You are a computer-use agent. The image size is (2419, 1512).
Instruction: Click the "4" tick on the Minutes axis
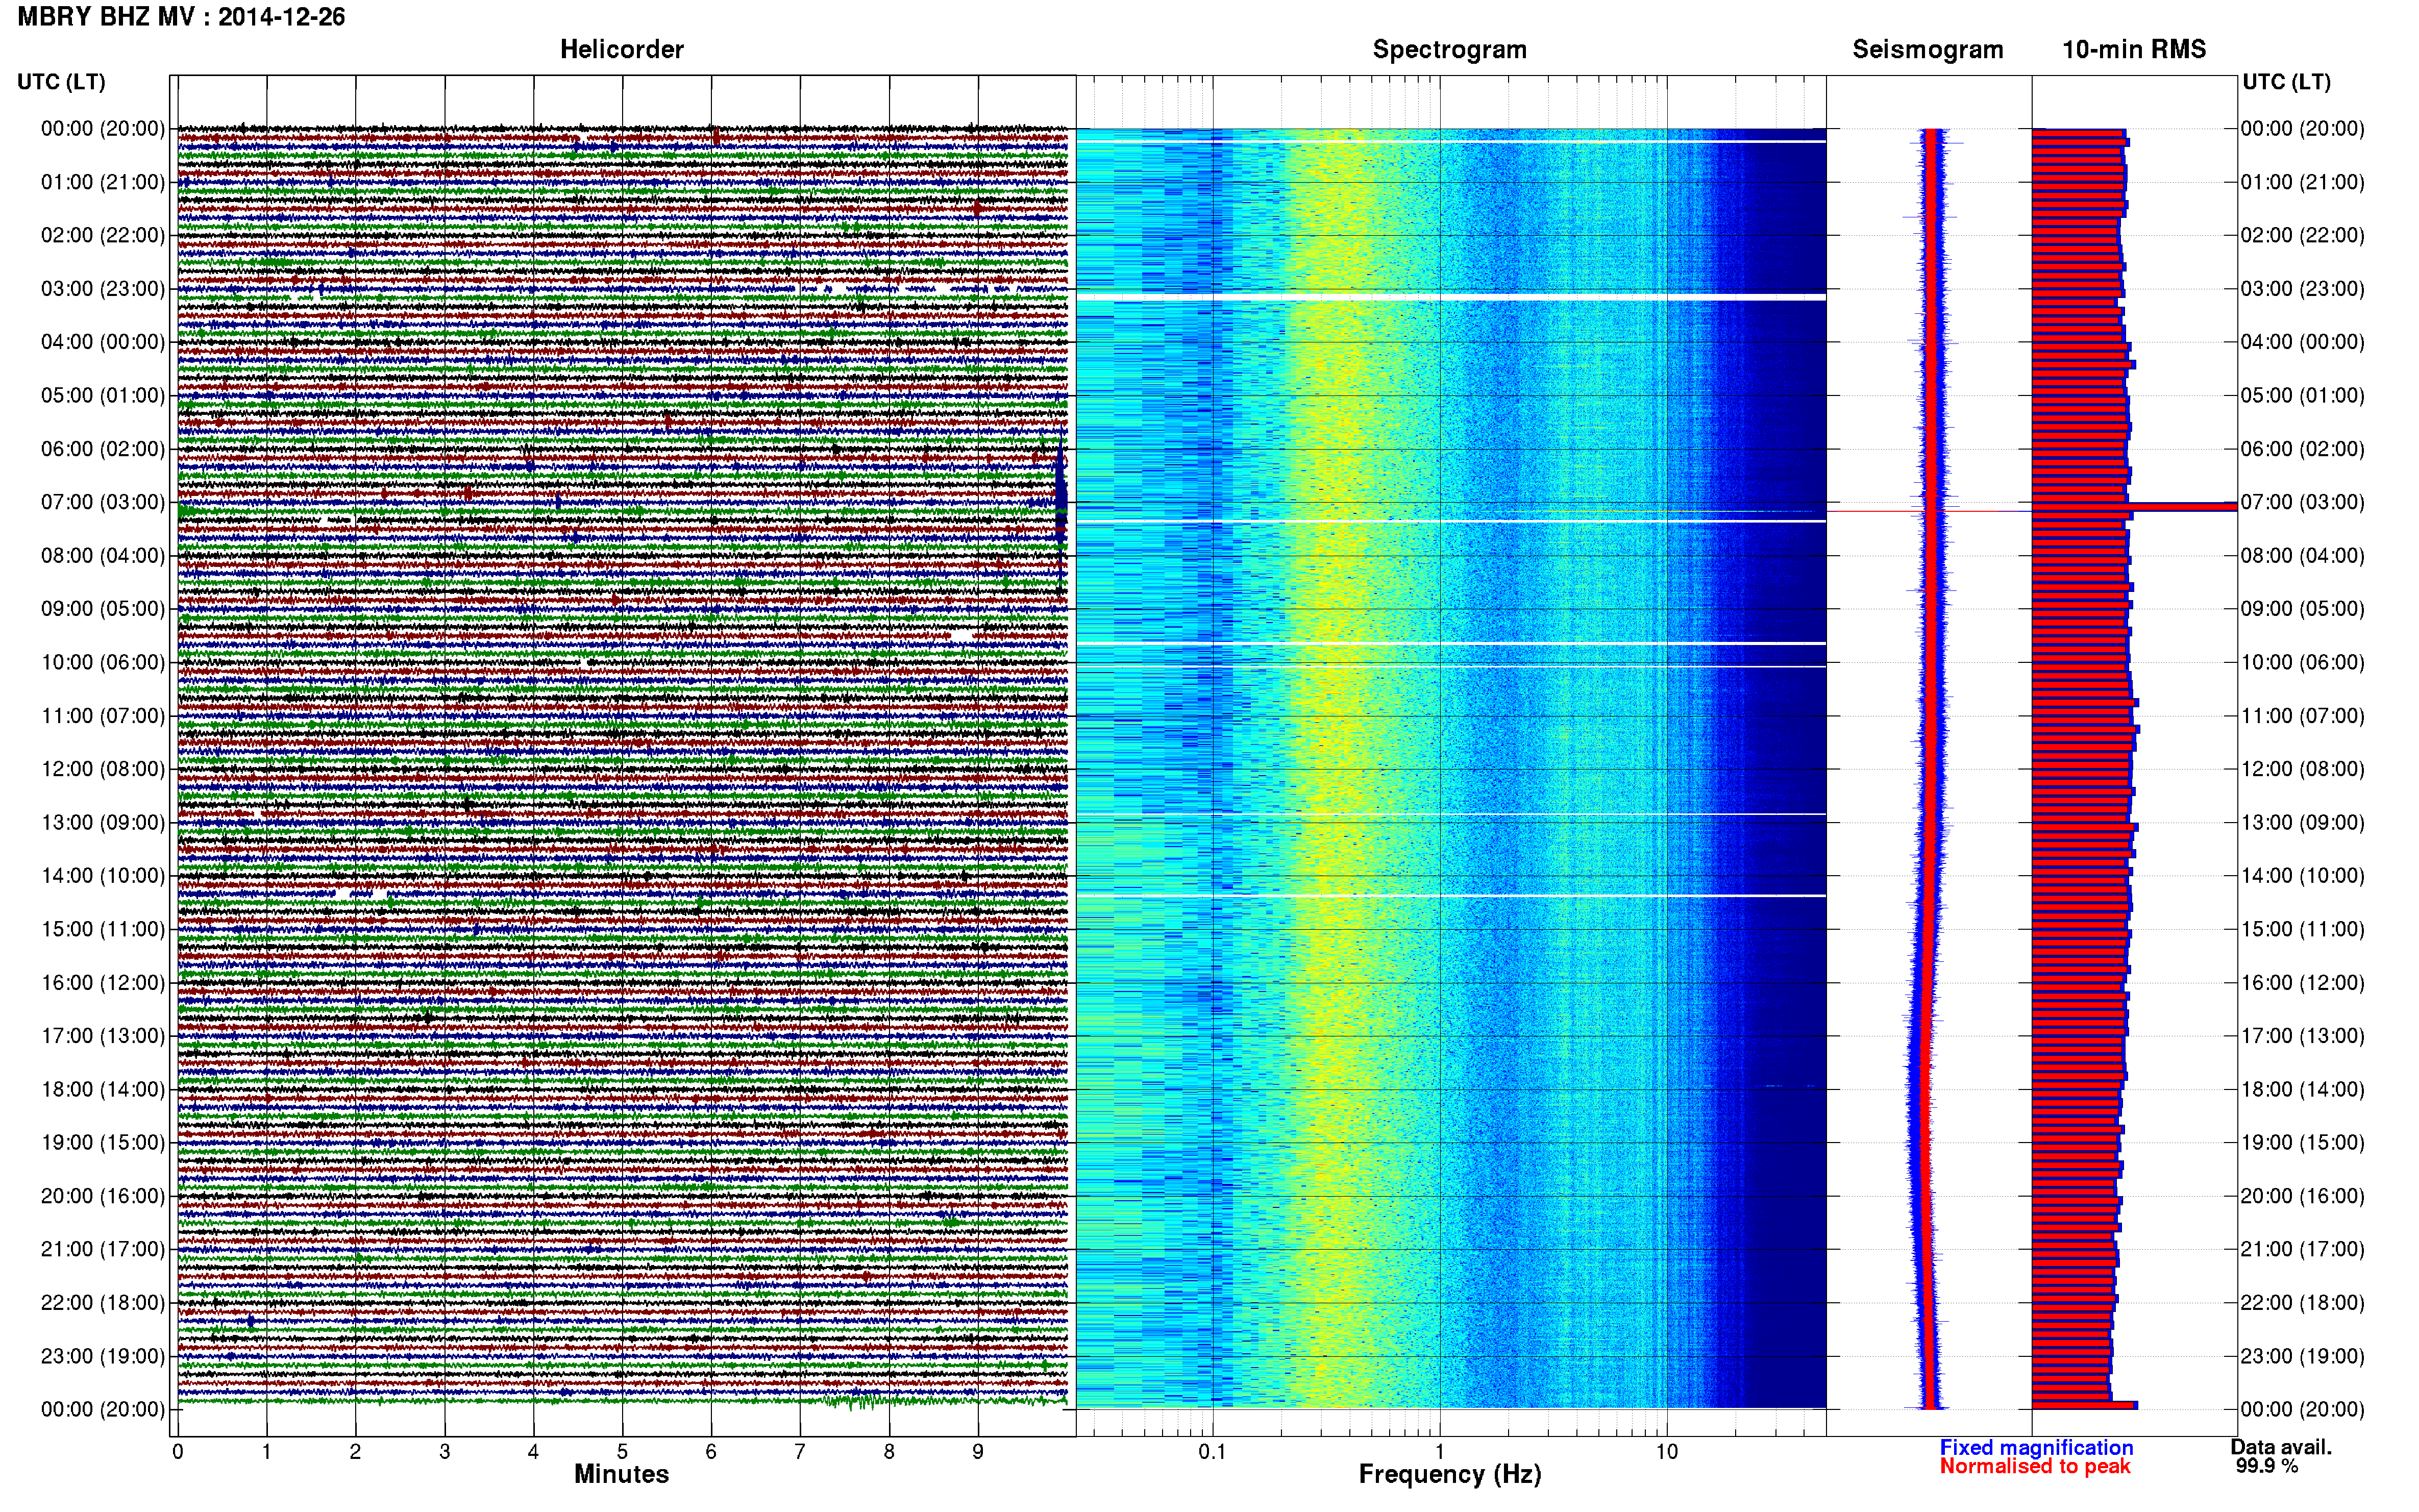533,1452
